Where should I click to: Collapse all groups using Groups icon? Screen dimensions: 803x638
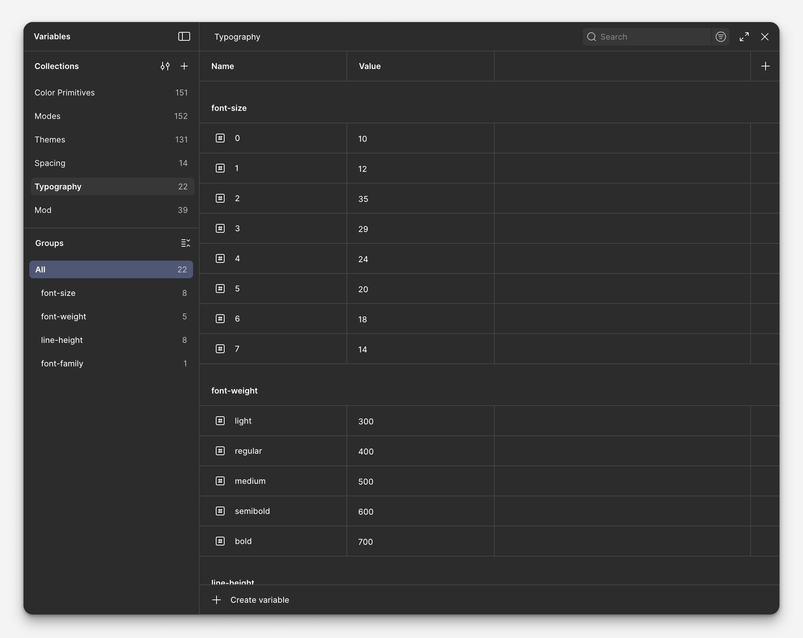(185, 243)
